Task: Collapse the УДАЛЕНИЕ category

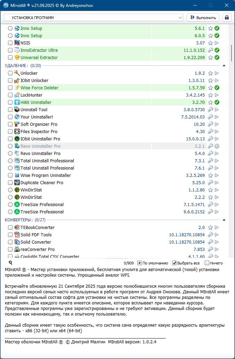Action: point(224,66)
